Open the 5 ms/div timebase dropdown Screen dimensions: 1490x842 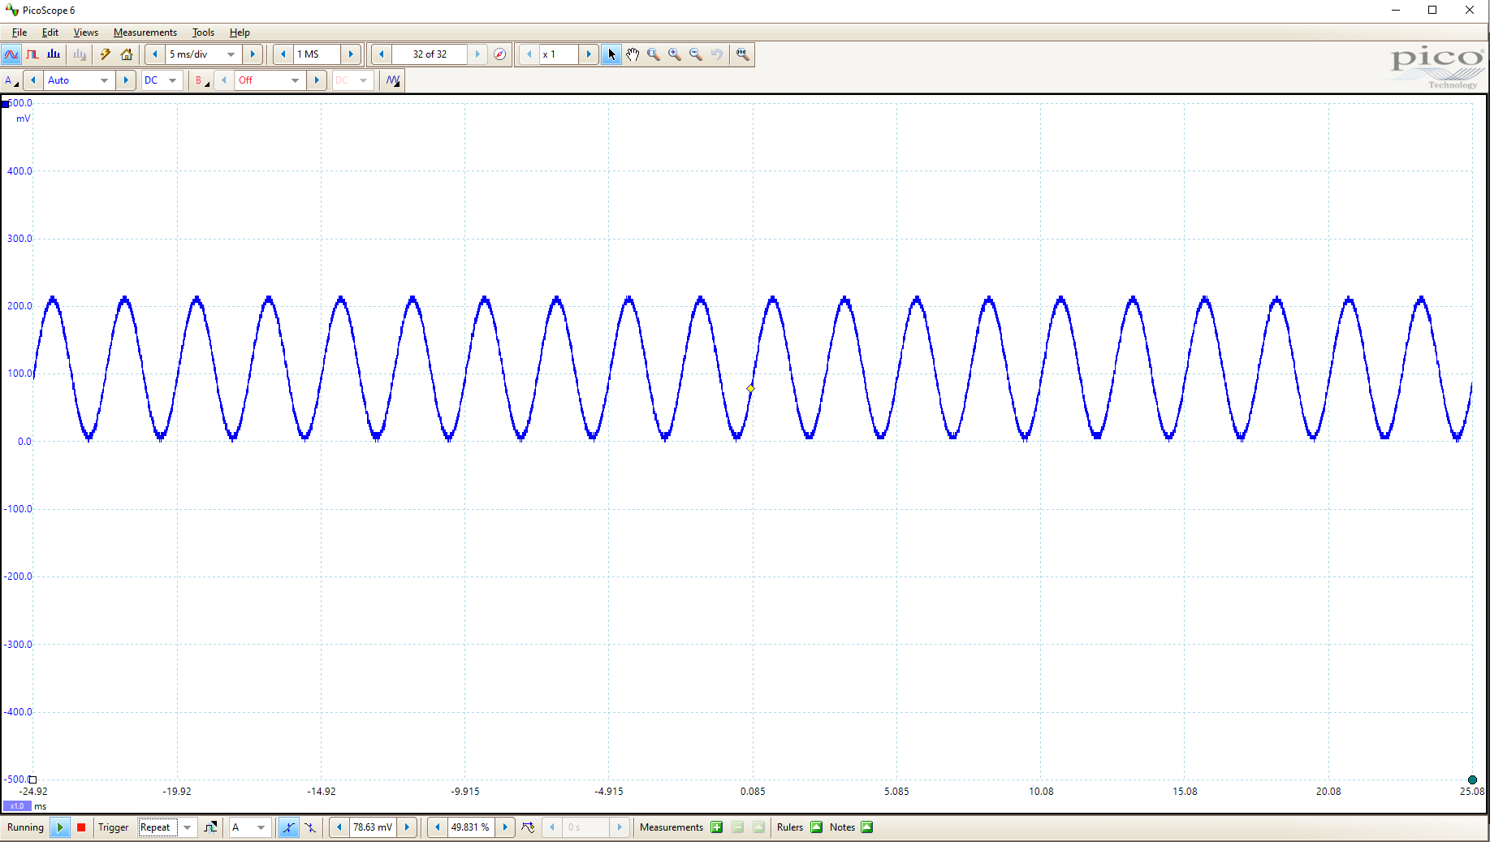click(231, 54)
